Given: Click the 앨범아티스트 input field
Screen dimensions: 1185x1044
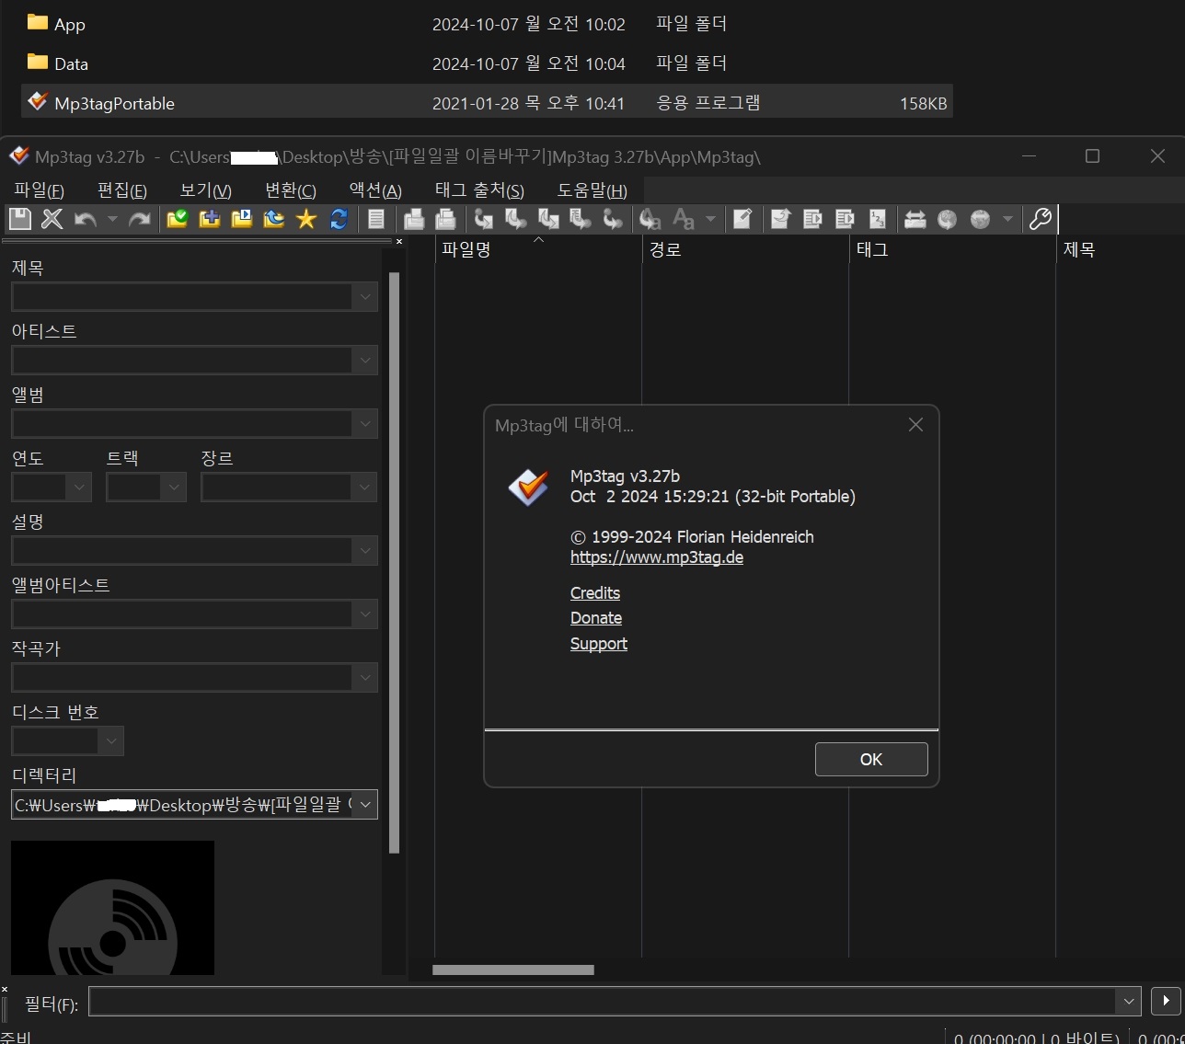Looking at the screenshot, I should 182,614.
